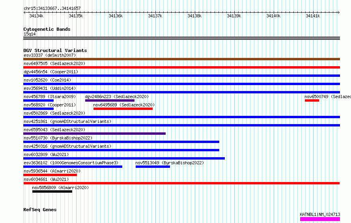Open the nsv6497505 (Sedlazeck2020) label
This screenshot has width=351, height=223.
pyautogui.click(x=54, y=63)
